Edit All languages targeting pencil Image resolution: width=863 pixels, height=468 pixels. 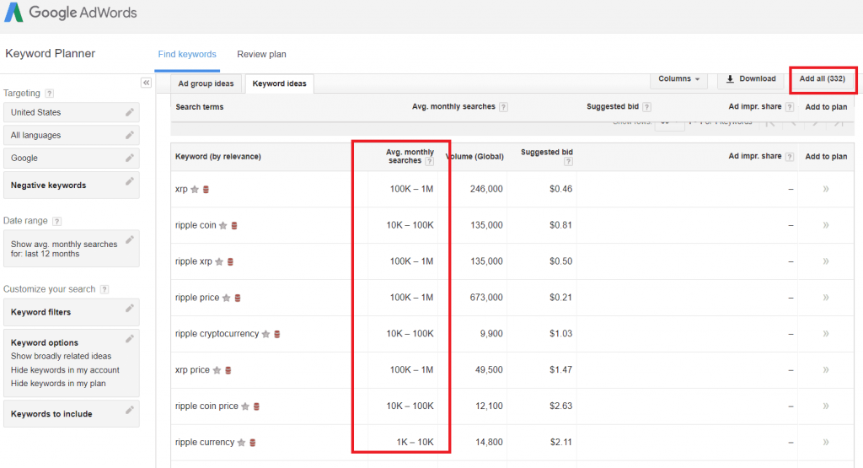pos(129,135)
